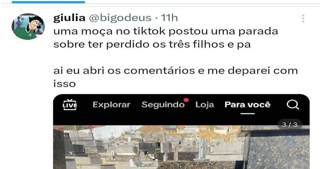Open the three-dot more options menu
321x169 pixels.
pos(303,19)
